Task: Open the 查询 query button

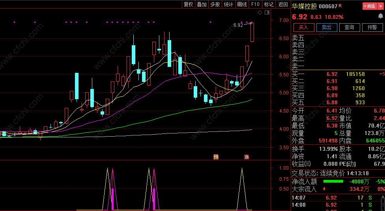Action: tap(349, 28)
